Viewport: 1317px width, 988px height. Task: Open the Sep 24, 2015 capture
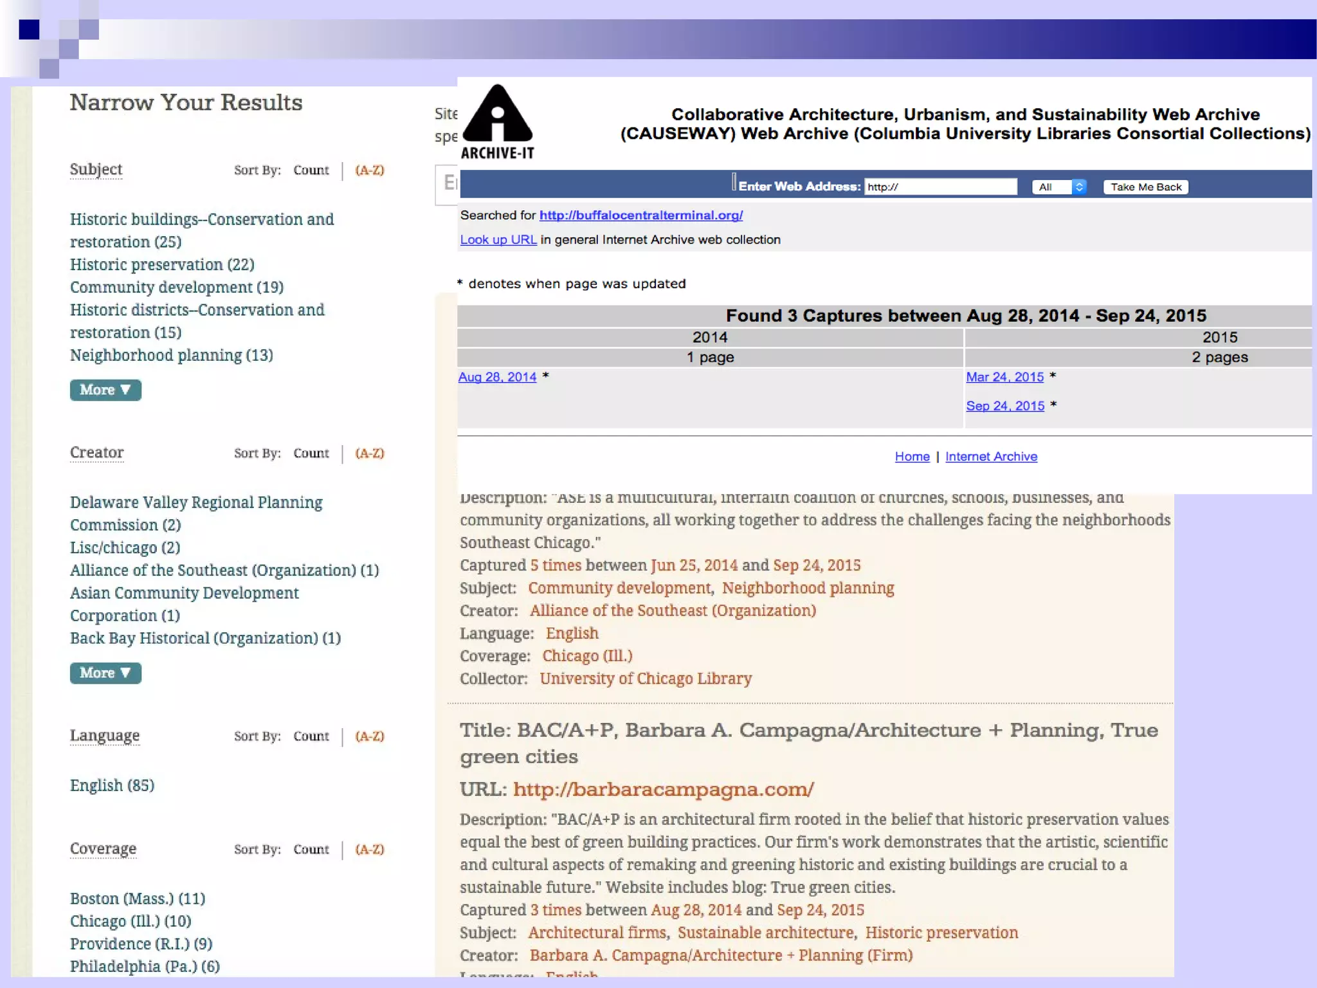pyautogui.click(x=1004, y=406)
